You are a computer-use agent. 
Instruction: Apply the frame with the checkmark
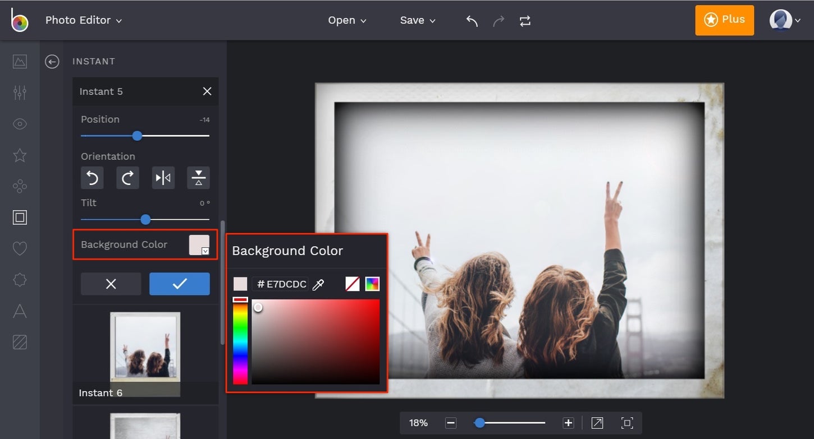tap(180, 284)
